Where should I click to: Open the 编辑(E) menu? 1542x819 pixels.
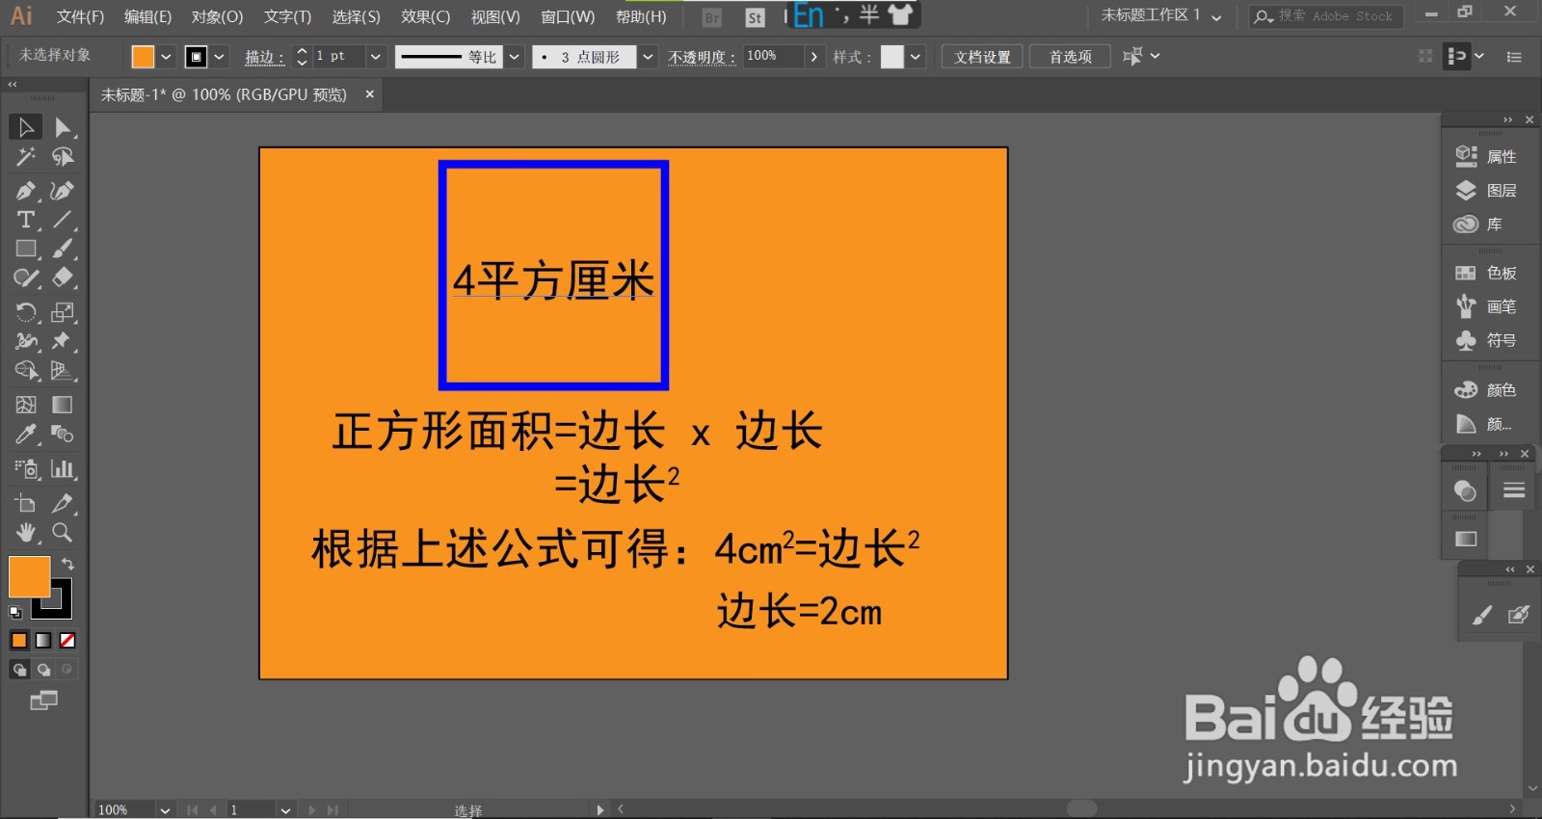147,16
